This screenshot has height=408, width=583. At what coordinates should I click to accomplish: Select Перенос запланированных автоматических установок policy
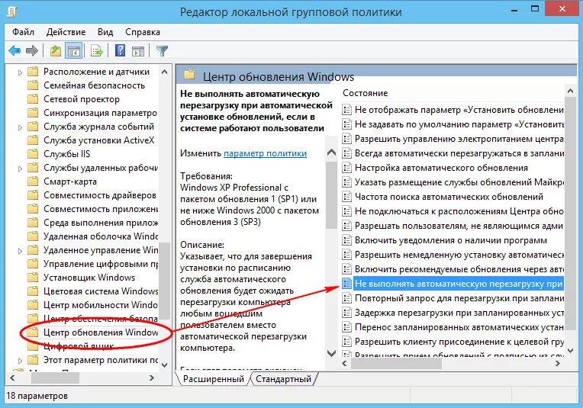[x=459, y=327]
